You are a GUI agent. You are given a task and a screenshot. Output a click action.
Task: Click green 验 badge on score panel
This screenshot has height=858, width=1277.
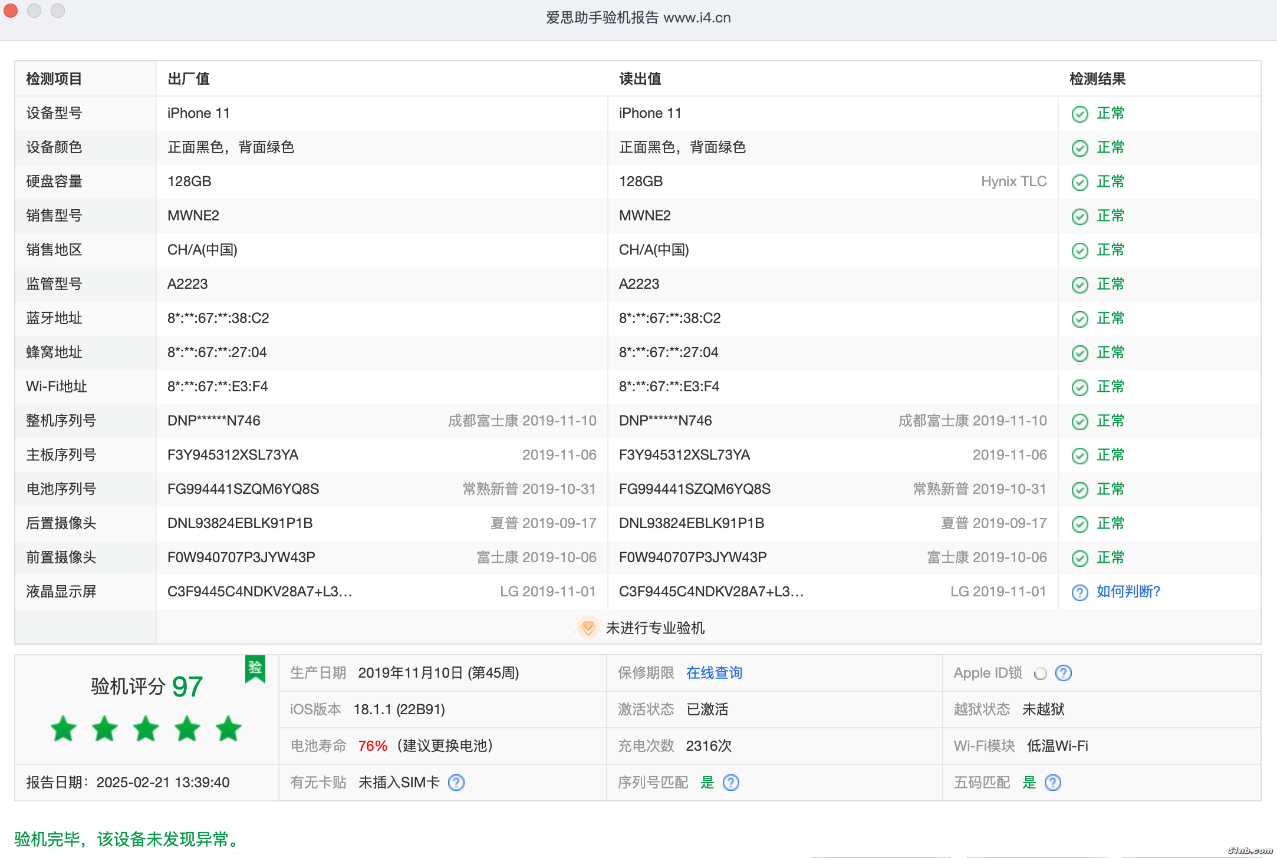255,668
